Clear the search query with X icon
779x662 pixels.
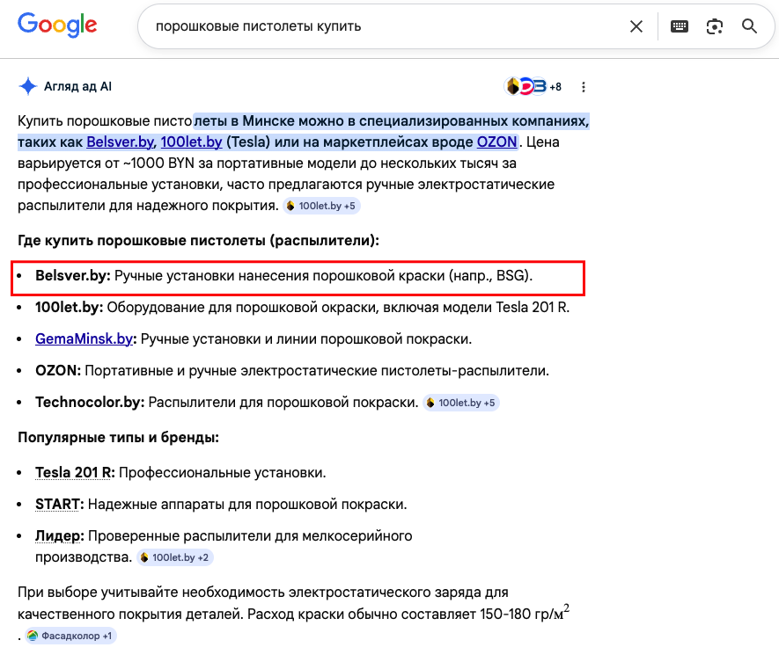tap(636, 26)
